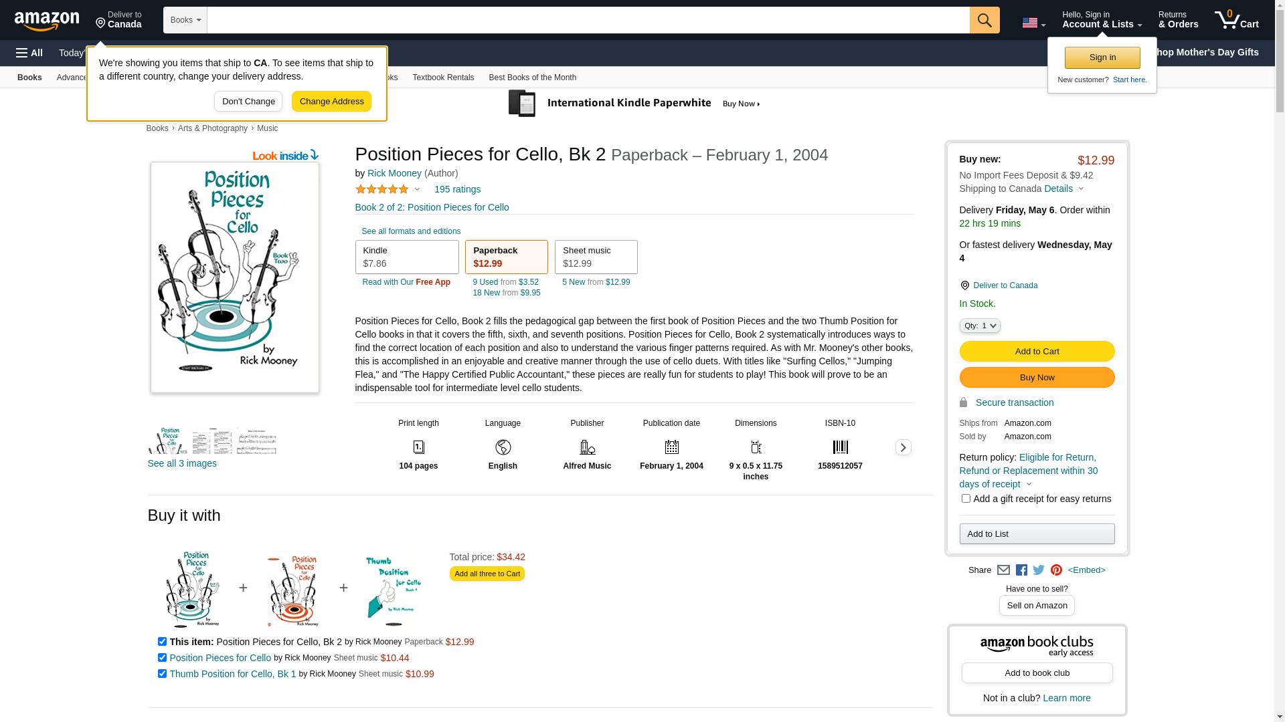
Task: Share on Twitter icon
Action: tap(1039, 570)
